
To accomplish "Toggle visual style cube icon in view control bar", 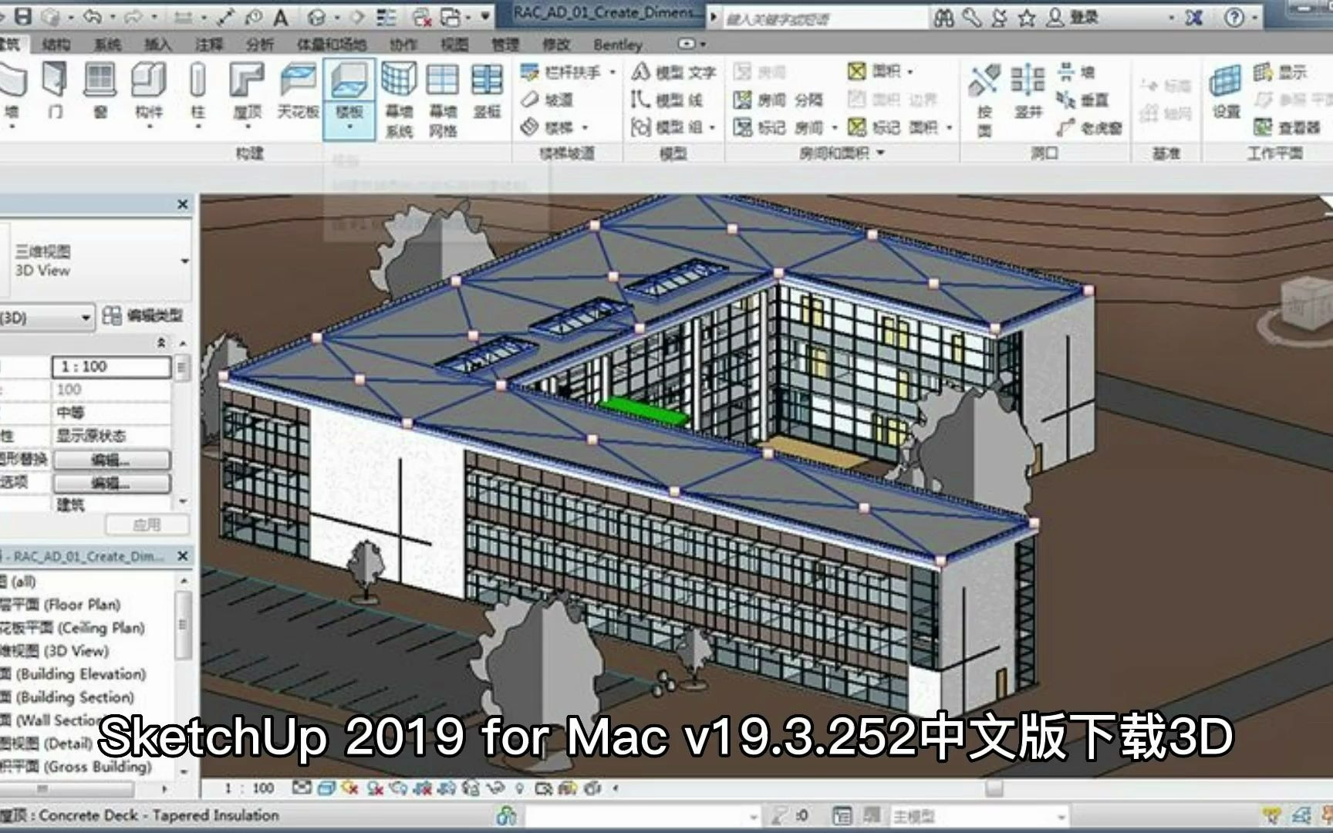I will tap(326, 788).
